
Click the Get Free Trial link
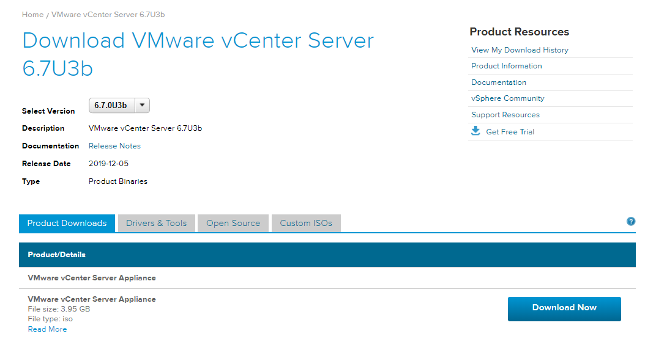click(510, 132)
